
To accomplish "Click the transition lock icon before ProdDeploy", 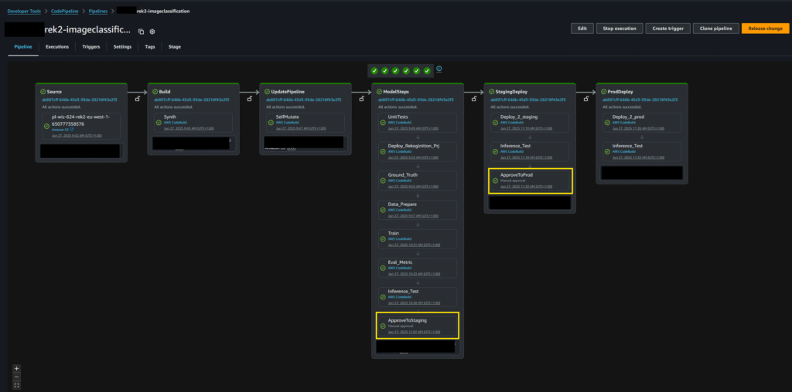I will (x=585, y=99).
